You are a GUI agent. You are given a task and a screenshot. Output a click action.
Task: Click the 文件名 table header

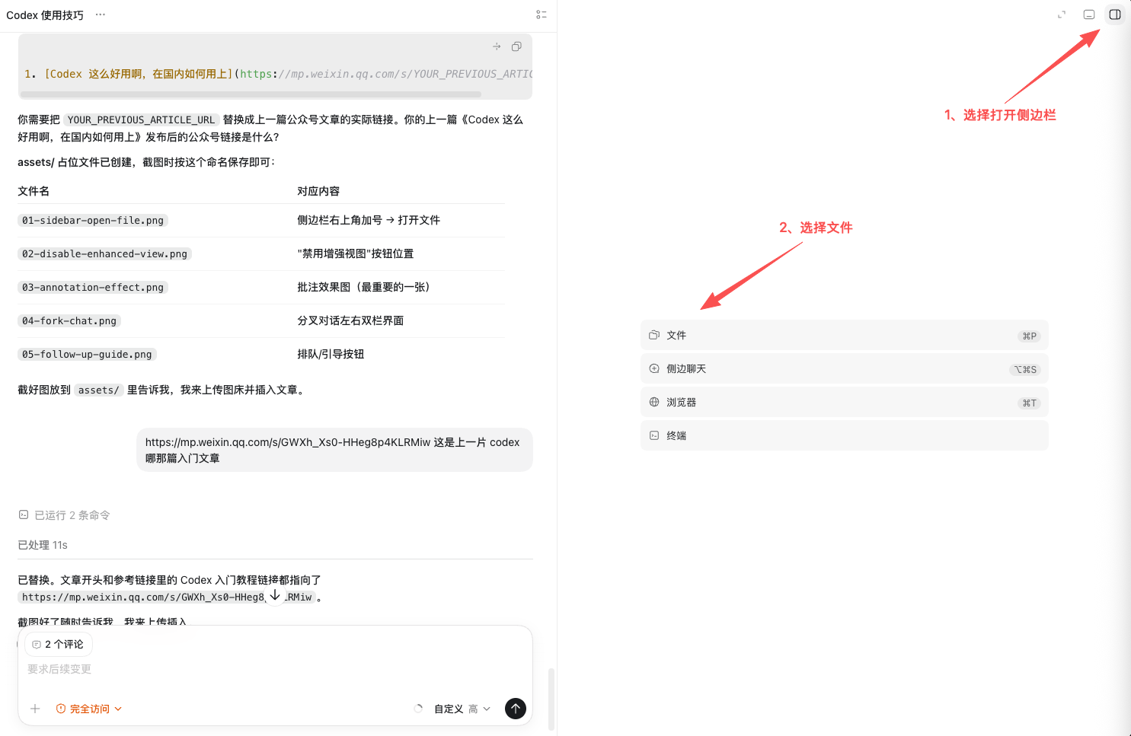(34, 191)
